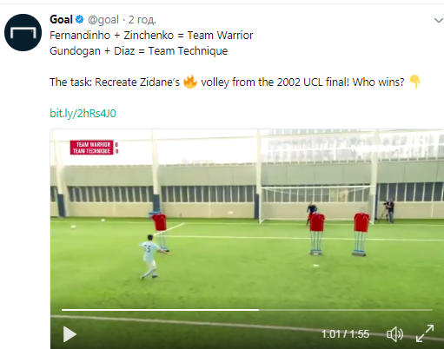Click the fire emoji in tweet text
The image size is (444, 349).
point(190,82)
